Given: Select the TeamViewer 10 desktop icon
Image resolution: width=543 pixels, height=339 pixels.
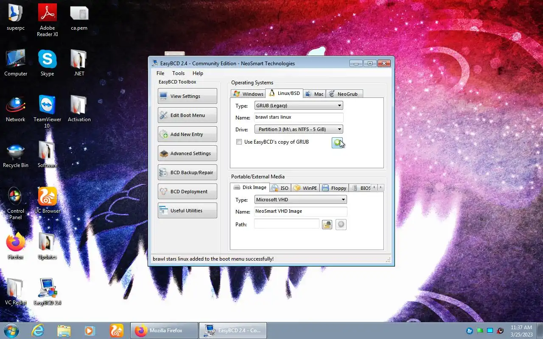Looking at the screenshot, I should 48,112.
